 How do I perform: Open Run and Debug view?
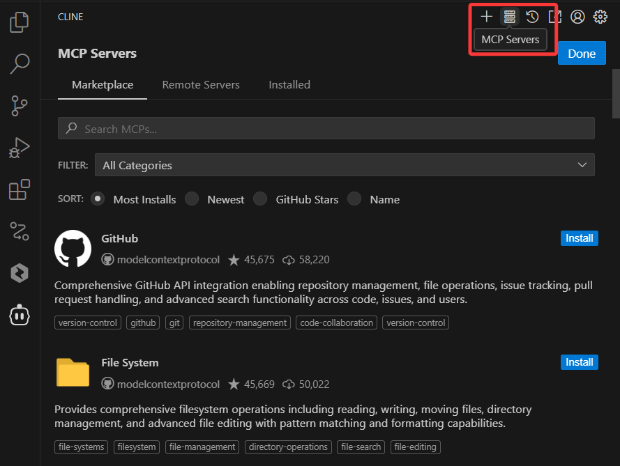click(x=19, y=148)
